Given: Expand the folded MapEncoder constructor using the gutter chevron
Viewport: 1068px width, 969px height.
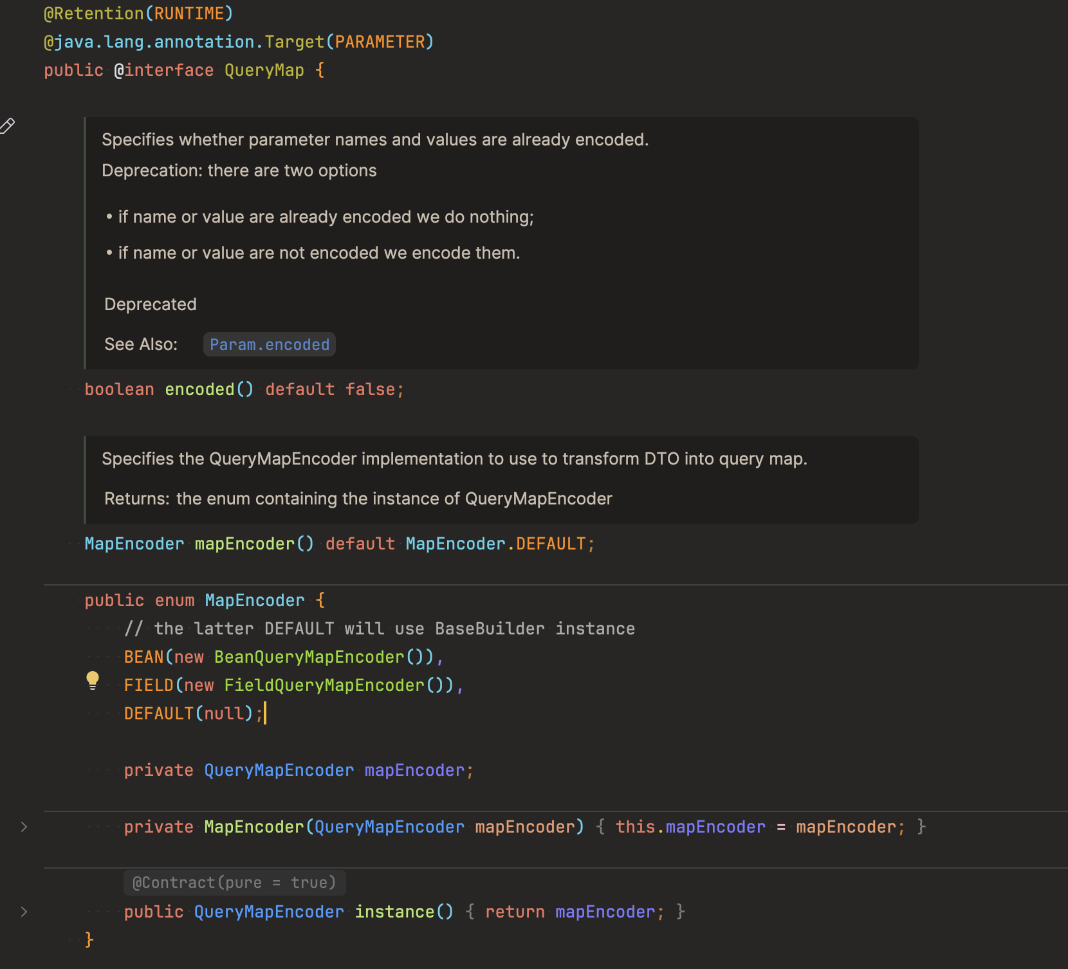Looking at the screenshot, I should point(24,827).
